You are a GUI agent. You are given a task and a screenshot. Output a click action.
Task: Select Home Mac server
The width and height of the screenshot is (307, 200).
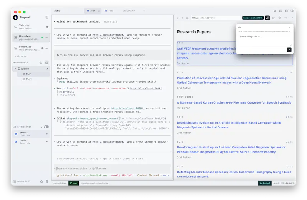click(31, 37)
